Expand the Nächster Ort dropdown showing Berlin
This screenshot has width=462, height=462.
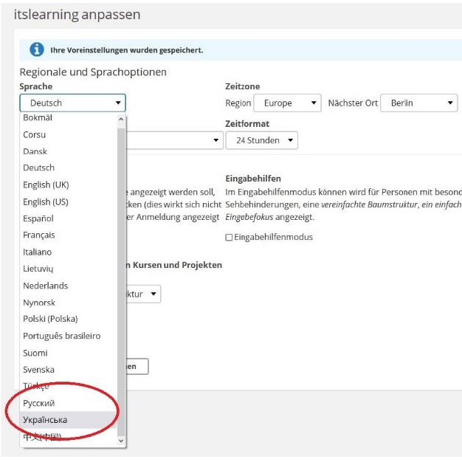[418, 103]
